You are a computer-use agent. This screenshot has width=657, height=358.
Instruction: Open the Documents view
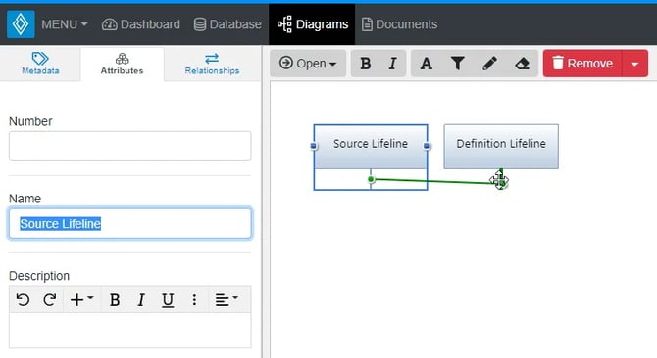point(399,24)
